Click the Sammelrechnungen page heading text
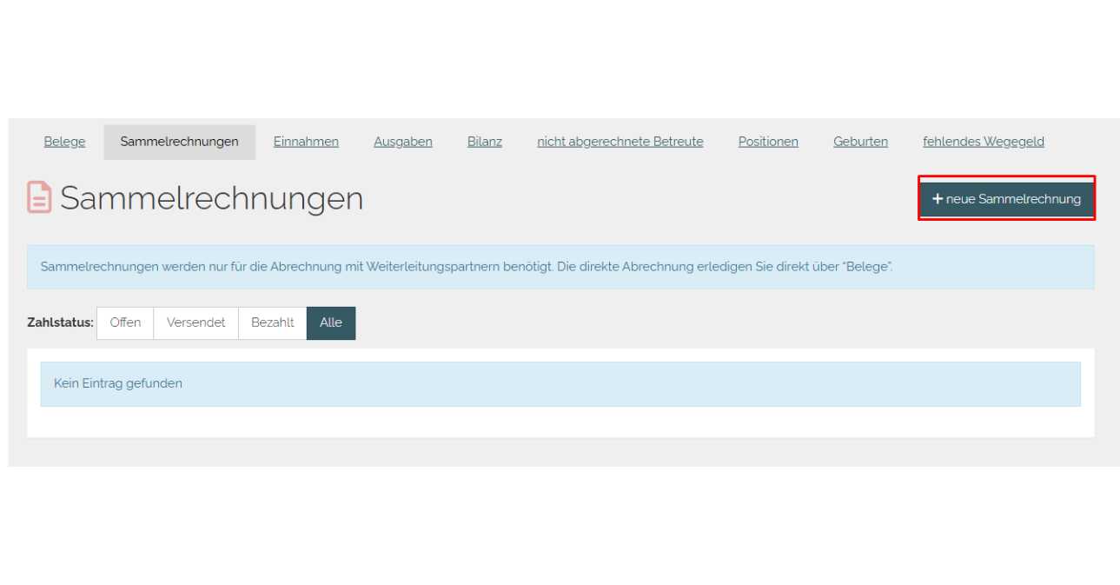The image size is (1120, 585). (211, 199)
